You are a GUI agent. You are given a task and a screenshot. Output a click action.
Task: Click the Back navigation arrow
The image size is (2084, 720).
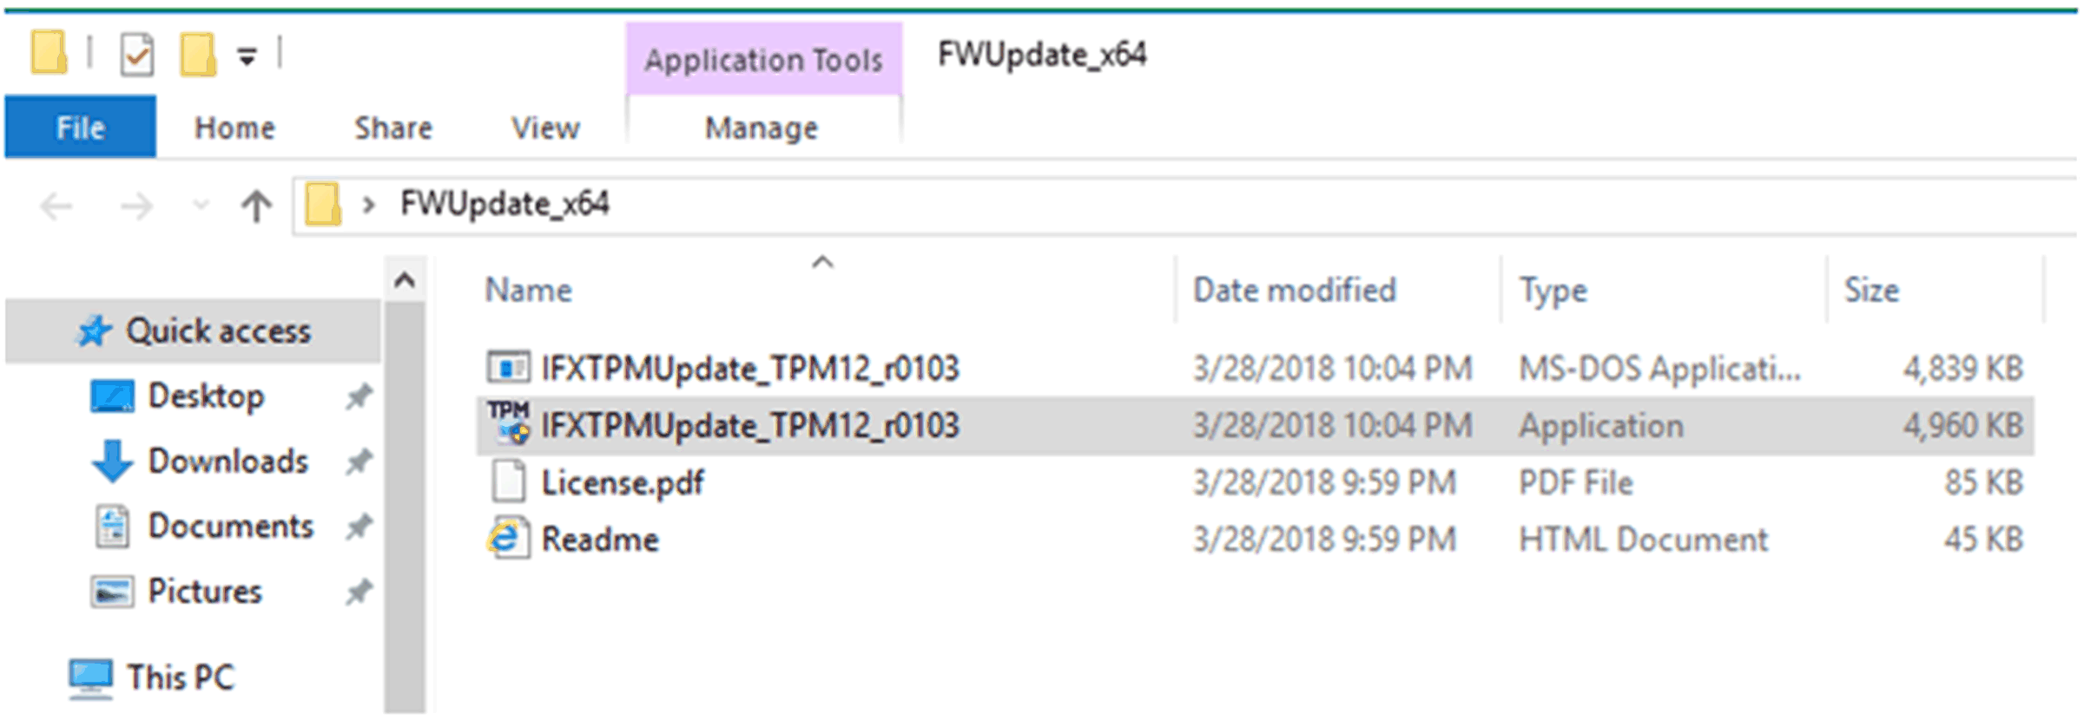click(57, 206)
